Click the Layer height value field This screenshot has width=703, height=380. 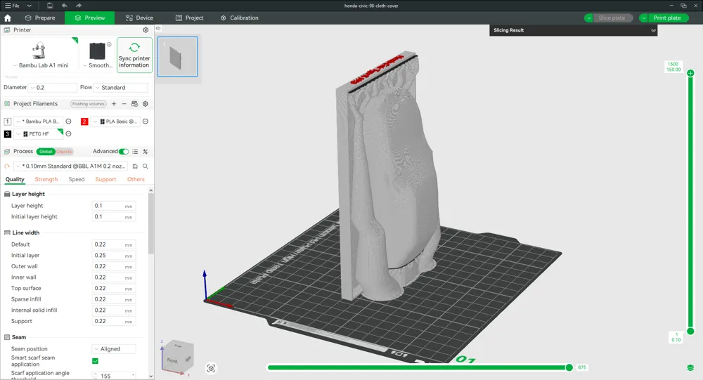[x=113, y=206]
